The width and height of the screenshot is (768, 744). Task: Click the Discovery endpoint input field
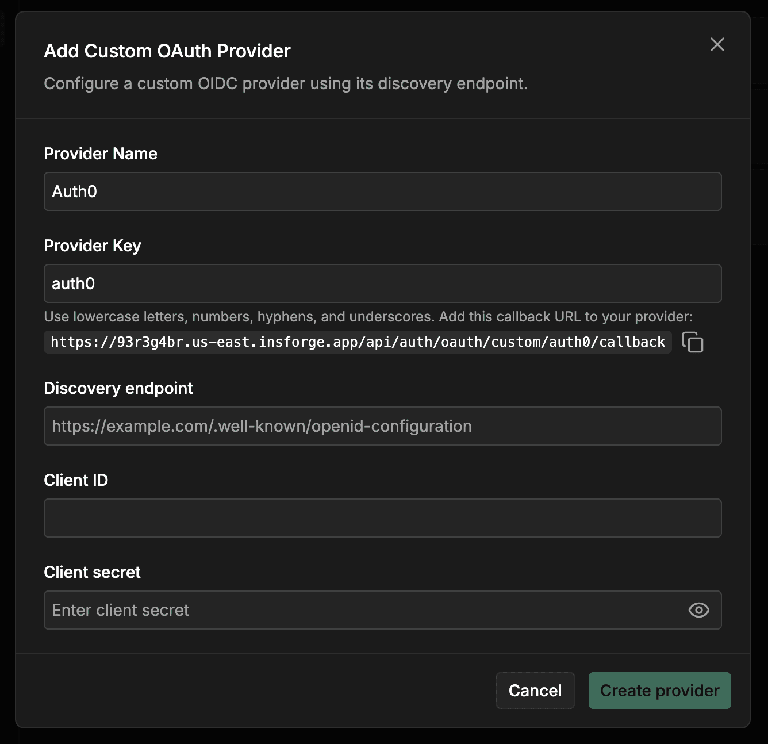click(382, 426)
